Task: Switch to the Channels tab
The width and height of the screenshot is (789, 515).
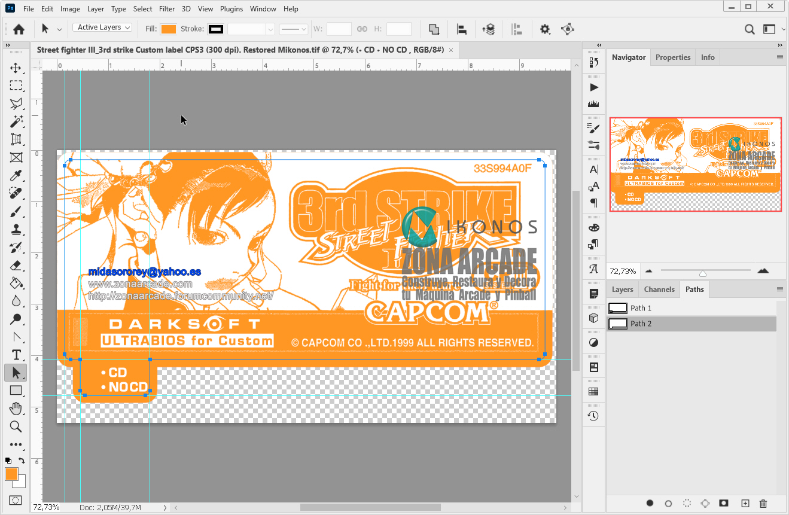Action: [x=659, y=289]
